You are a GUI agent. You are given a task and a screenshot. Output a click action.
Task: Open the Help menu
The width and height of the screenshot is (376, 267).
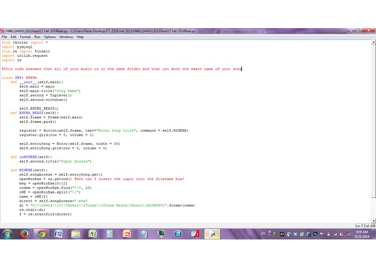80,37
